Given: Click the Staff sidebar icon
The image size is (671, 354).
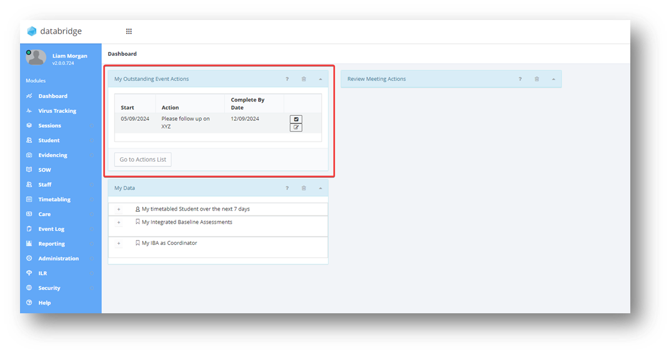Looking at the screenshot, I should click(x=29, y=184).
